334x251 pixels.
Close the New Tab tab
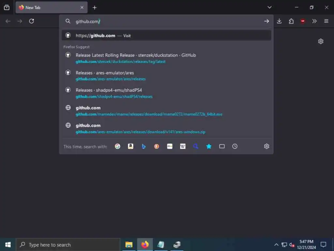(82, 8)
